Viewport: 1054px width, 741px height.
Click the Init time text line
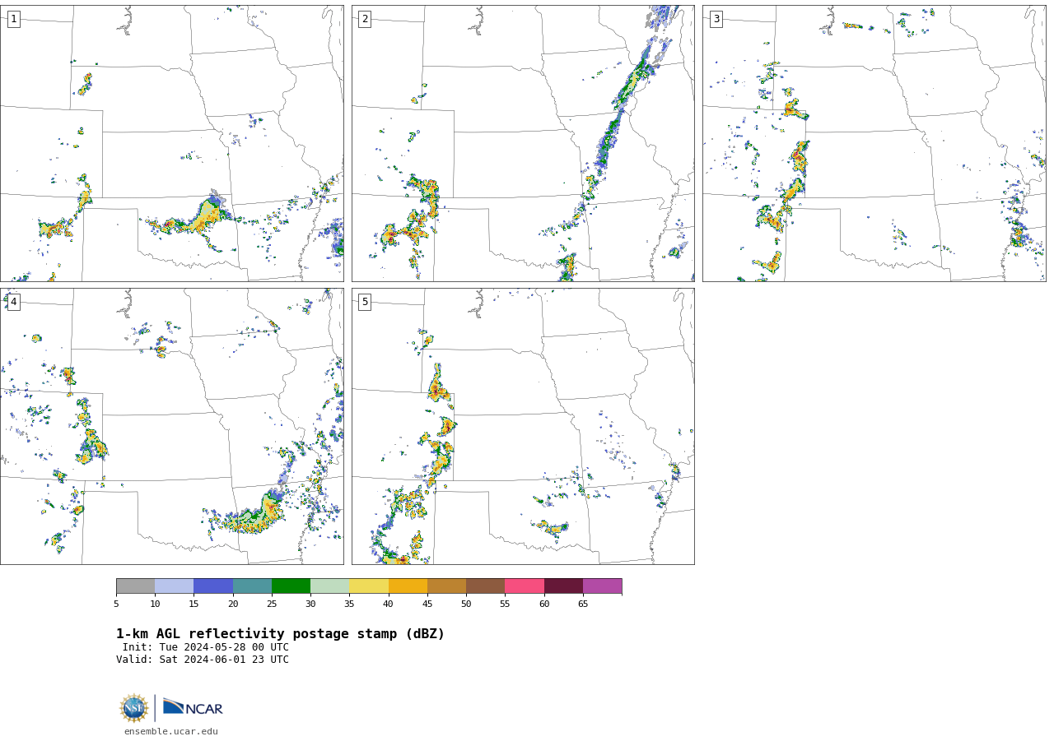pyautogui.click(x=206, y=647)
